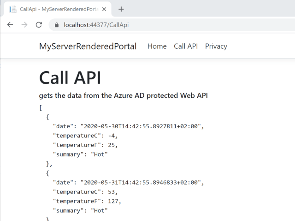
Task: Reload the CallApi page
Action: click(x=39, y=25)
